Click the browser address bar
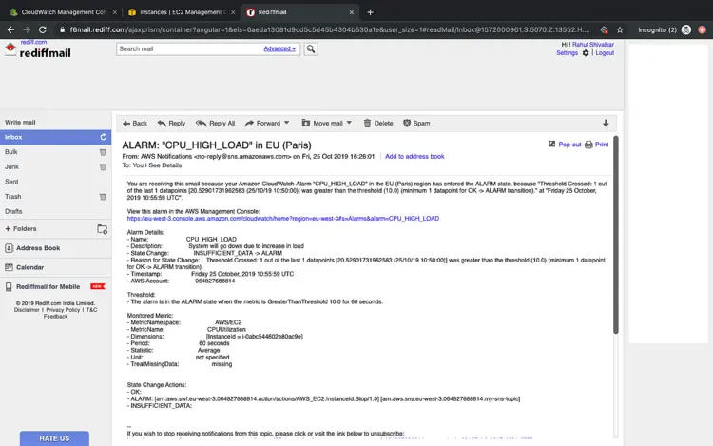Viewport: 713px width, 446px height. pos(330,30)
